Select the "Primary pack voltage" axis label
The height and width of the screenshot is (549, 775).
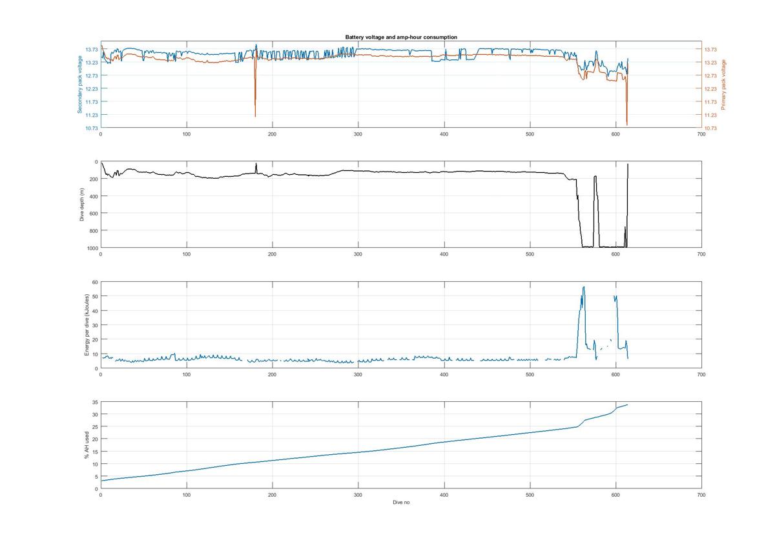pyautogui.click(x=723, y=85)
